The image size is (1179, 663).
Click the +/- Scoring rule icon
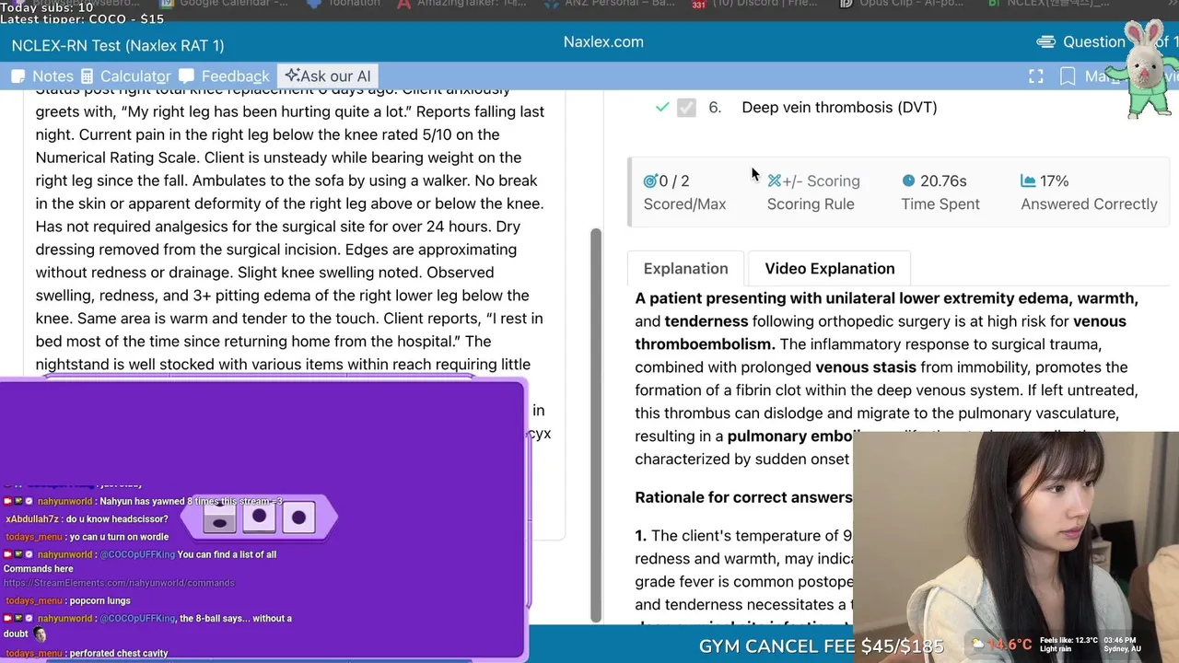(775, 181)
